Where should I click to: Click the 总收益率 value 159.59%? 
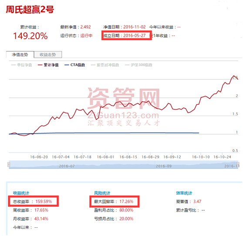click(x=44, y=202)
